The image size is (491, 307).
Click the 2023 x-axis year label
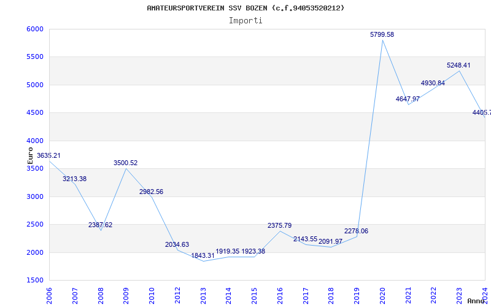(459, 295)
